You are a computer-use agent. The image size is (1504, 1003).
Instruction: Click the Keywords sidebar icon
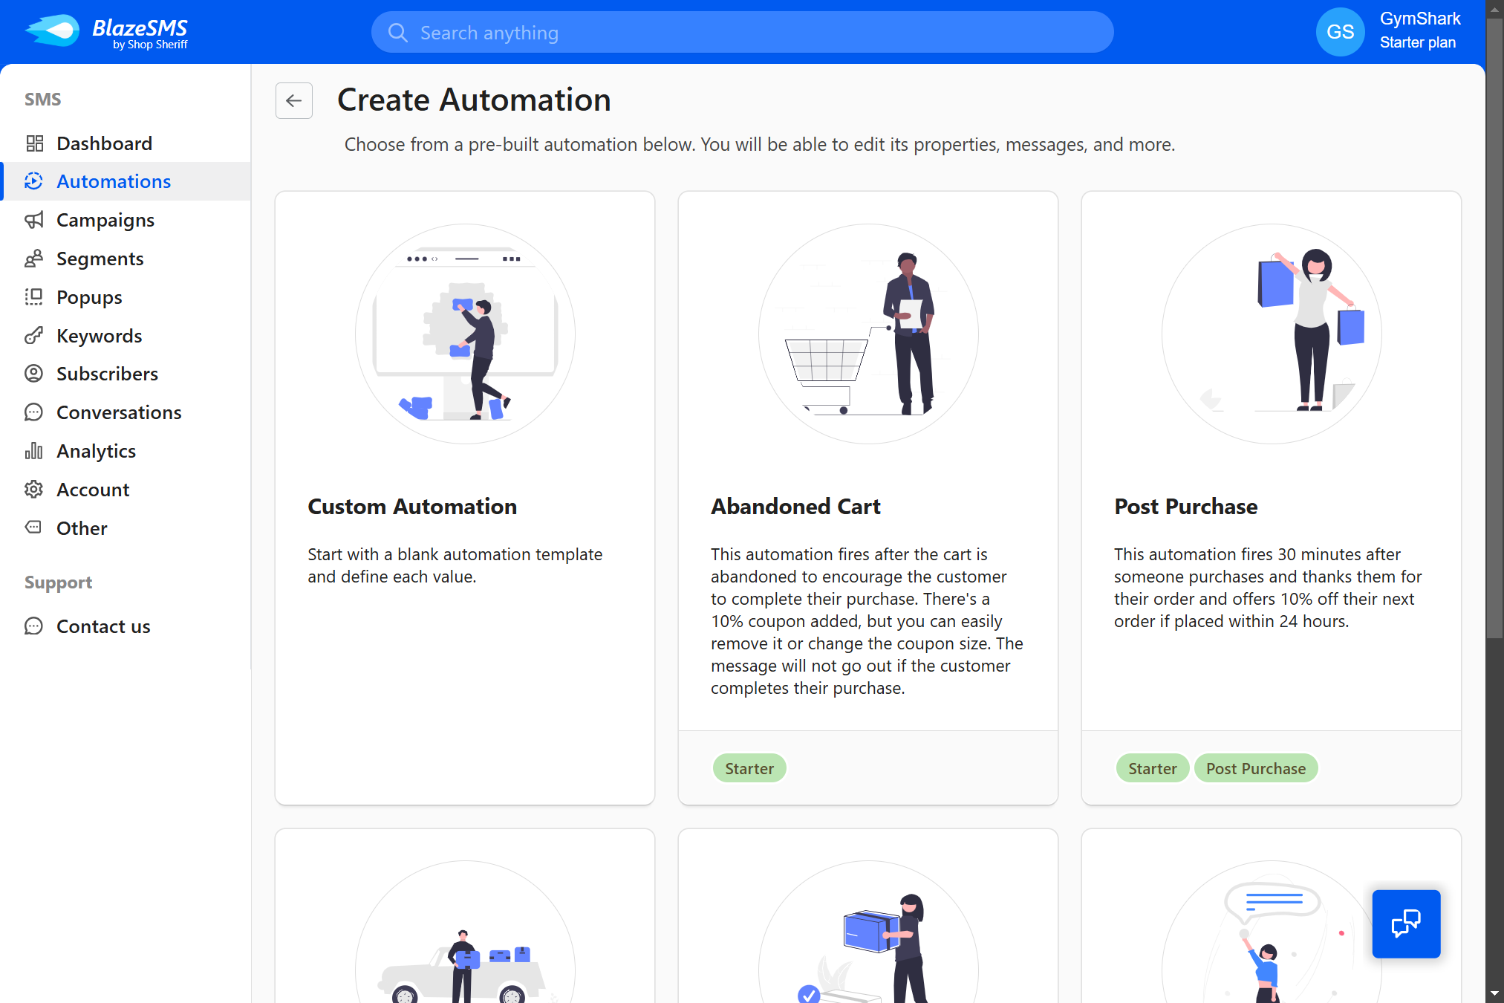pos(35,335)
